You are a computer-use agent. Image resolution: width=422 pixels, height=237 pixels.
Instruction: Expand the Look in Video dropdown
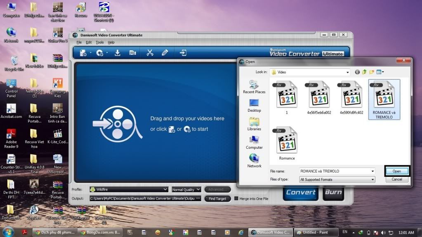(347, 72)
